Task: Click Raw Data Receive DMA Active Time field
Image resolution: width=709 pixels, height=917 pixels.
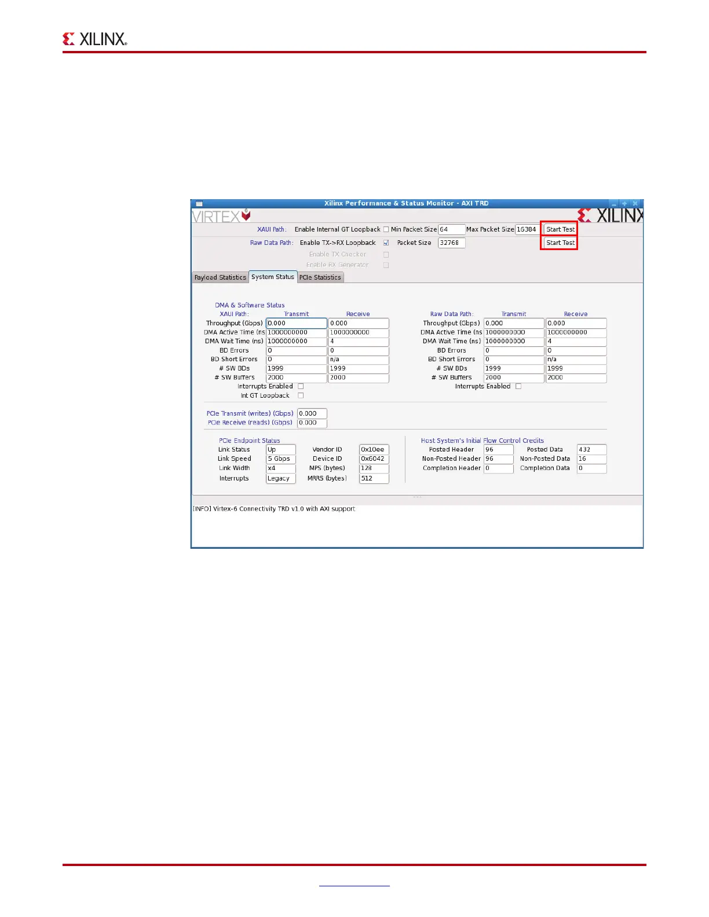Action: (x=576, y=332)
